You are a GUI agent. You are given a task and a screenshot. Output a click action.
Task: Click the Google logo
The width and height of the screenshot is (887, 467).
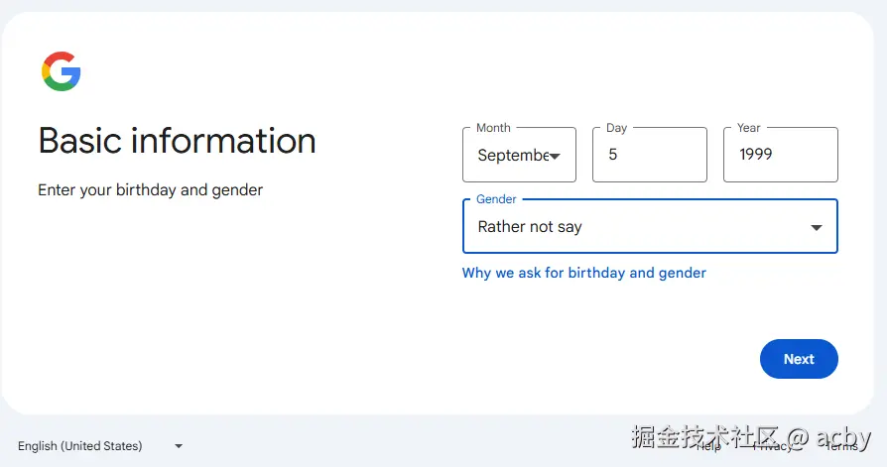click(61, 71)
